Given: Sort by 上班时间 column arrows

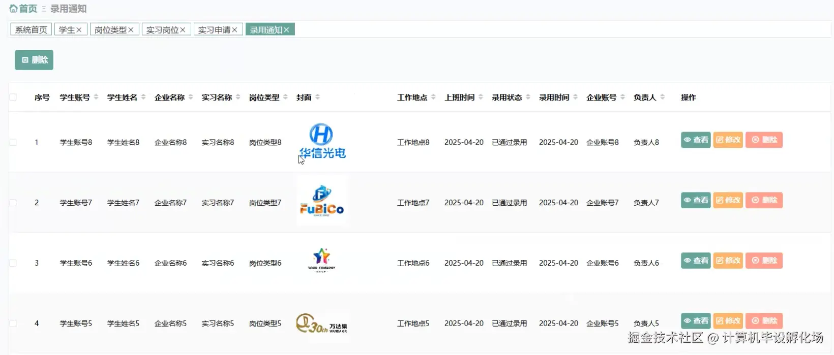Looking at the screenshot, I should pos(481,97).
